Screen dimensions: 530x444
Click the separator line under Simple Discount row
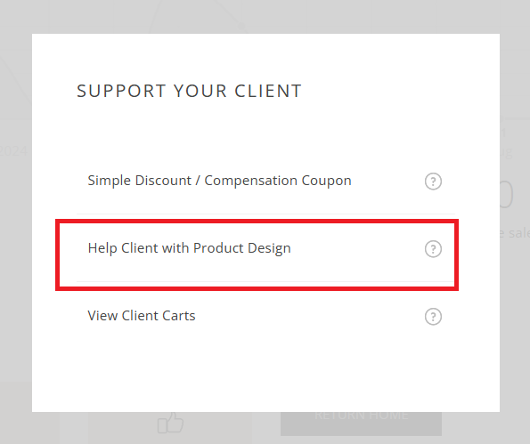pos(265,214)
